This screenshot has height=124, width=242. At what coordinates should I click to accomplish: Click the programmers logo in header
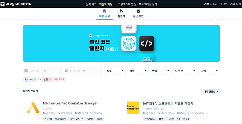[16, 4]
